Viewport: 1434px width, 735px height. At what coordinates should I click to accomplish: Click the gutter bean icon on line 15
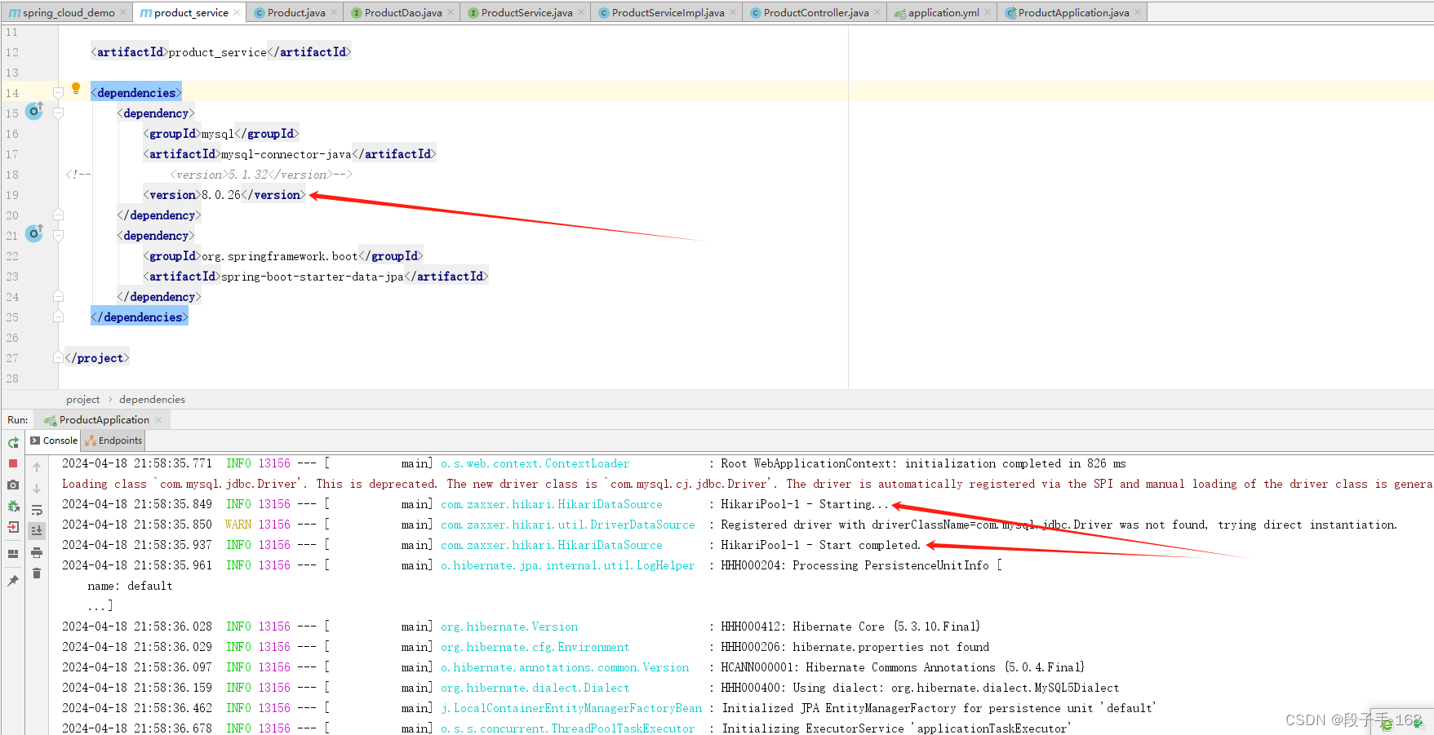[x=34, y=110]
